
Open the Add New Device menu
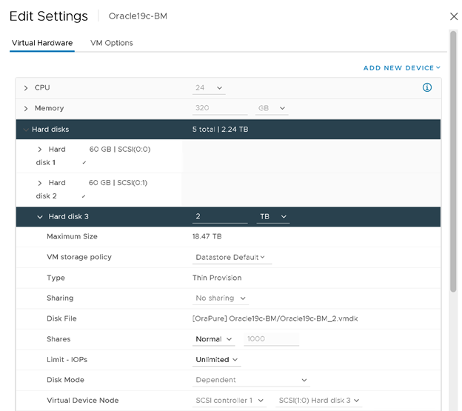(x=401, y=68)
